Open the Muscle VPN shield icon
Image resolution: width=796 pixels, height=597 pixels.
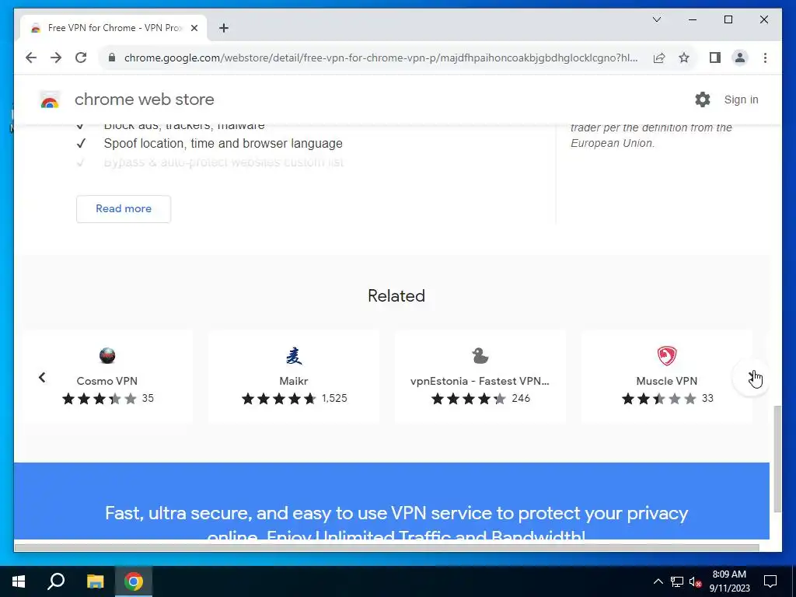tap(667, 356)
